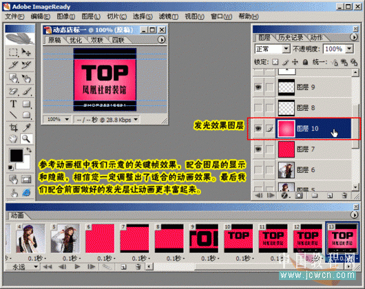Switch to the 历史记录 tab
Viewport: 365px width, 289px height.
291,37
